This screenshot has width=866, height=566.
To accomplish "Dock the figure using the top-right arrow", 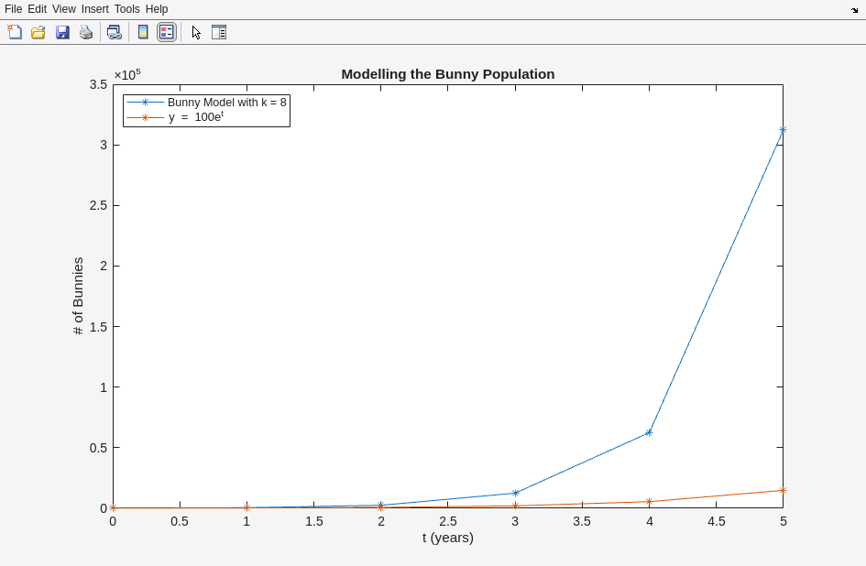I will (854, 10).
